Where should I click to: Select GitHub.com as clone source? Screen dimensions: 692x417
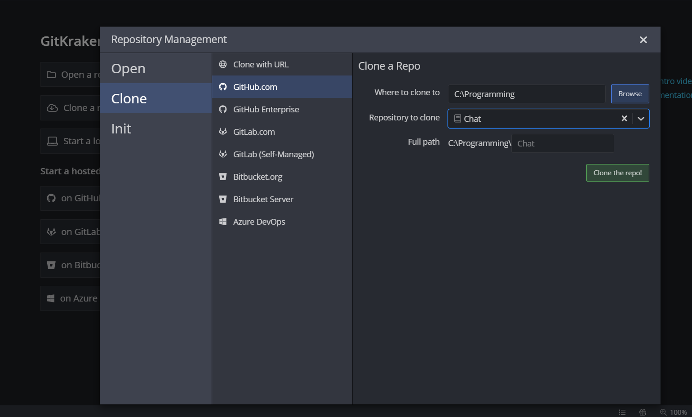click(256, 87)
